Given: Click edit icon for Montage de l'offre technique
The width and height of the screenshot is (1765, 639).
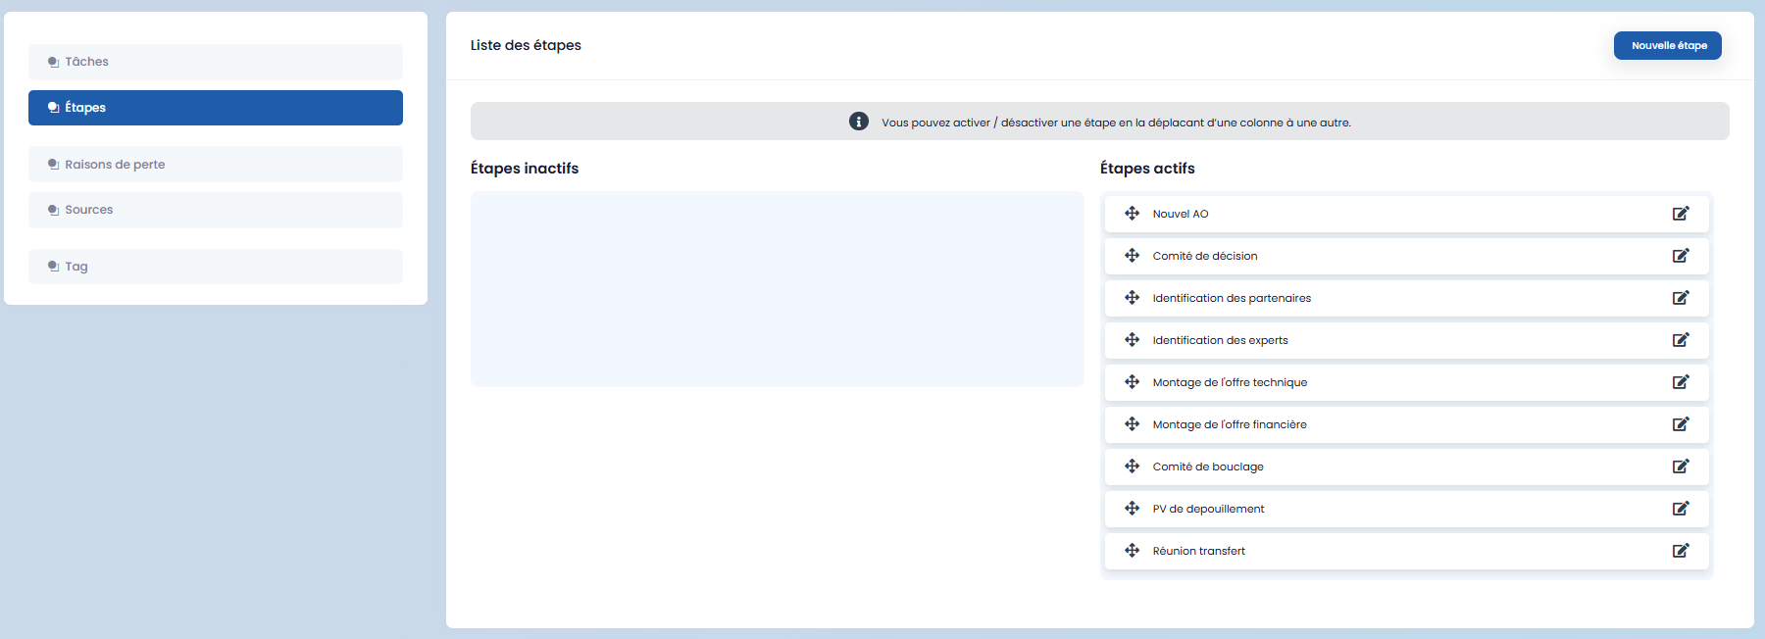Looking at the screenshot, I should (1680, 382).
